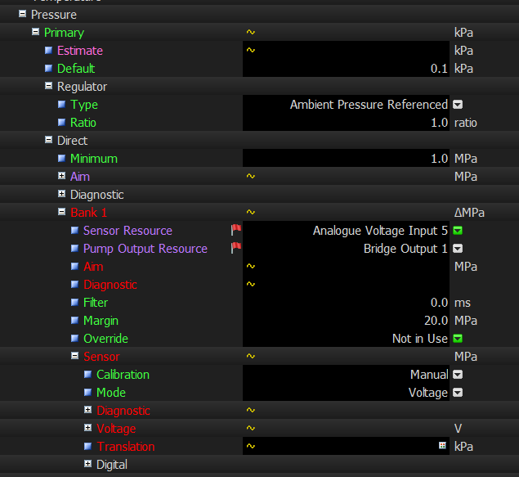This screenshot has height=477, width=519.
Task: Click the wave icon on Sensor Diagnostic row
Action: pos(251,410)
